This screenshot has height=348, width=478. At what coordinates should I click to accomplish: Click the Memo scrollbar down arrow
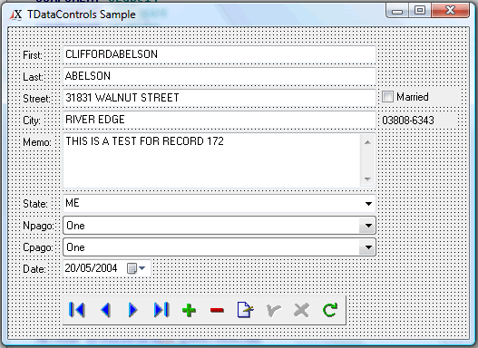[x=367, y=179]
